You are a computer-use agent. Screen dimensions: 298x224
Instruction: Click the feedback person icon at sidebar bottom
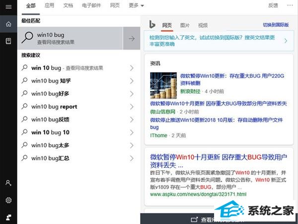[8, 218]
